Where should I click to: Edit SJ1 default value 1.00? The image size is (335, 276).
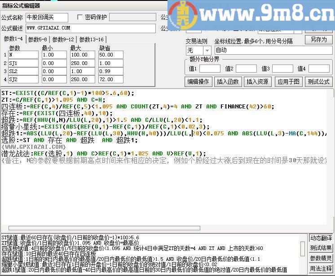[x=111, y=63]
